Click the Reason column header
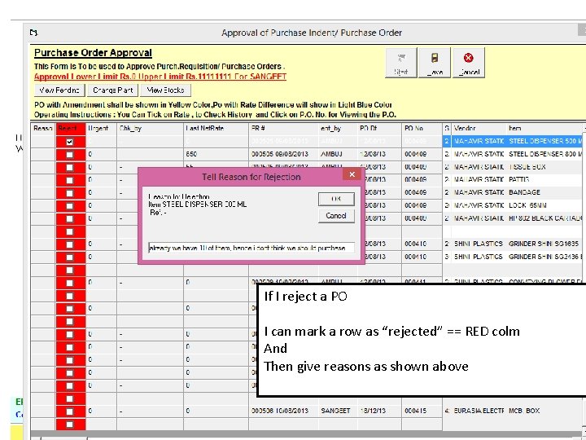This screenshot has width=586, height=440. point(43,129)
